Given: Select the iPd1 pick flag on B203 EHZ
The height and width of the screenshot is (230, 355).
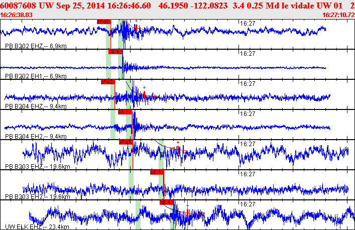Looking at the screenshot, I should 126,142.
